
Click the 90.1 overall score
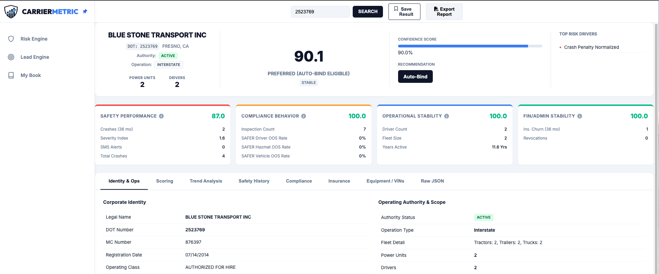[x=309, y=56]
